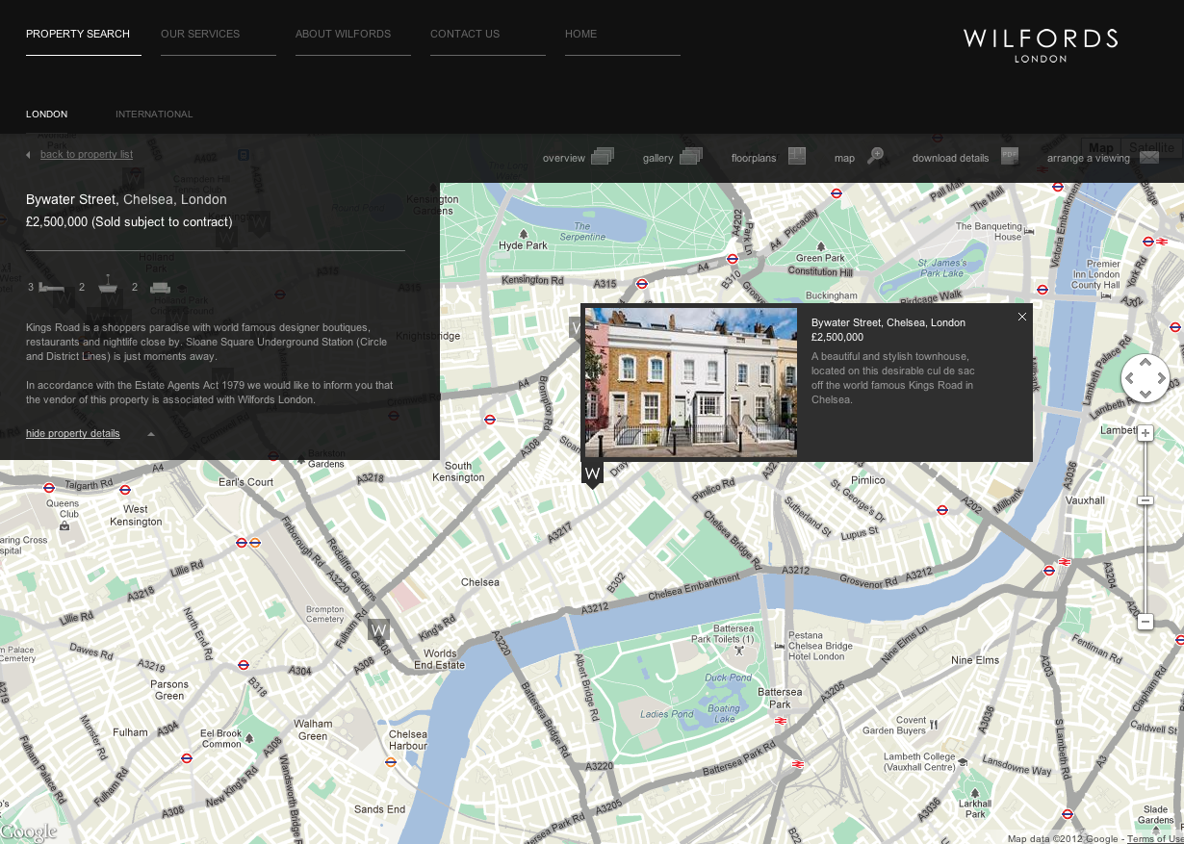Screen dimensions: 1184x844
Task: Click the download details text label
Action: (951, 158)
